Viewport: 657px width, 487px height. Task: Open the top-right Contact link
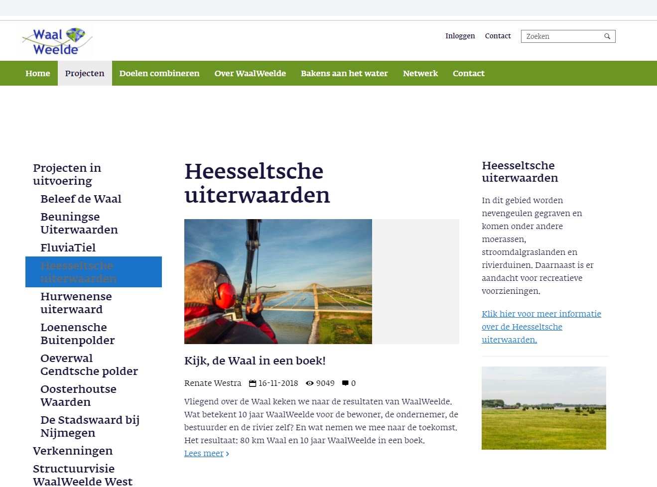tap(498, 36)
